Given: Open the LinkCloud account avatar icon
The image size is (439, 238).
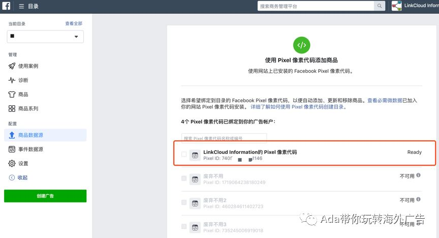Looking at the screenshot, I should 396,6.
